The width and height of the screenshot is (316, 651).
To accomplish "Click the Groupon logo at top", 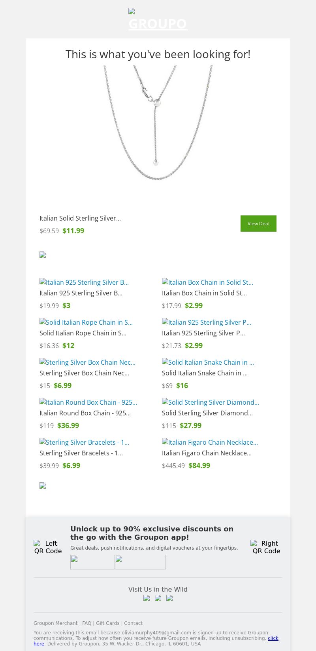I will pyautogui.click(x=158, y=20).
